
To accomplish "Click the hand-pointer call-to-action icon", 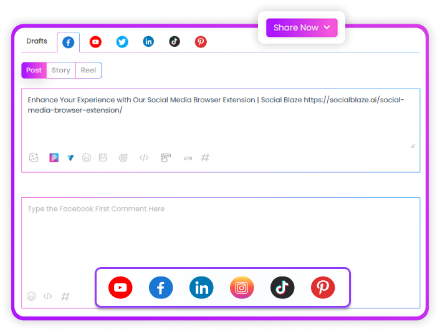I will 166,158.
